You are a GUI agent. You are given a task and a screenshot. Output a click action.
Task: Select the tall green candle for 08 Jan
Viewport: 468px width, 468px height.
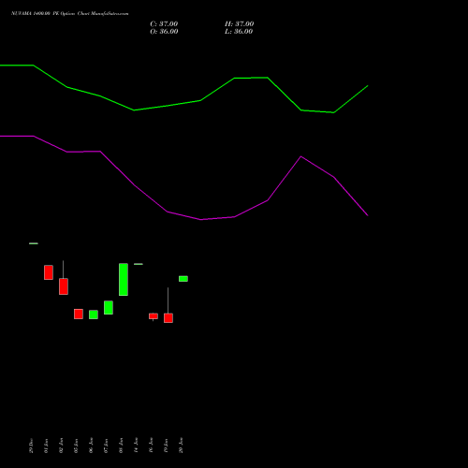coord(124,280)
